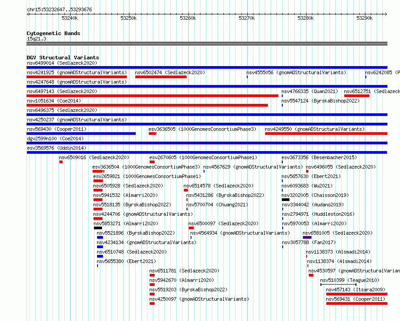Viewport: 400px width, 321px height.
Task: Click the dgv2599n100 (Coe2014) label
Action: point(55,138)
